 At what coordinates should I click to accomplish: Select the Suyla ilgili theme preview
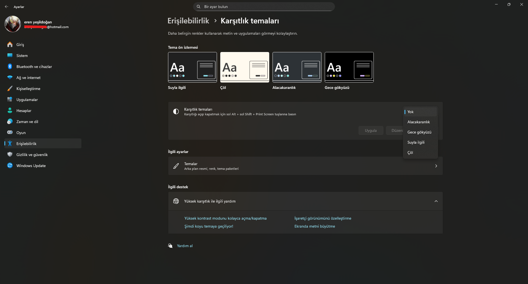tap(193, 67)
